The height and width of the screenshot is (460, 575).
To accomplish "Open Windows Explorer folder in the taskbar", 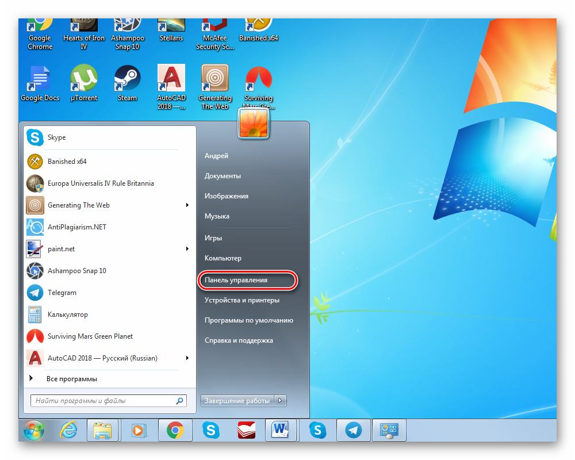I will 103,430.
